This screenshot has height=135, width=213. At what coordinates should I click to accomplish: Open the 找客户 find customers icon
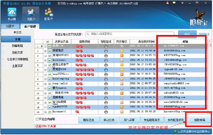pos(31,14)
